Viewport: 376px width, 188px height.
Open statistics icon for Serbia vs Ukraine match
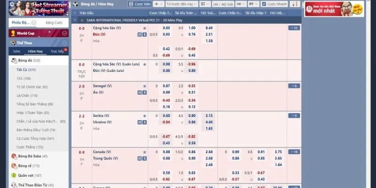tap(139, 122)
